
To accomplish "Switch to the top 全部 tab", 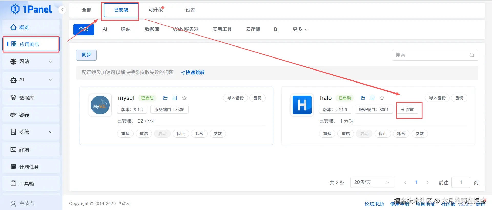I will pos(86,10).
